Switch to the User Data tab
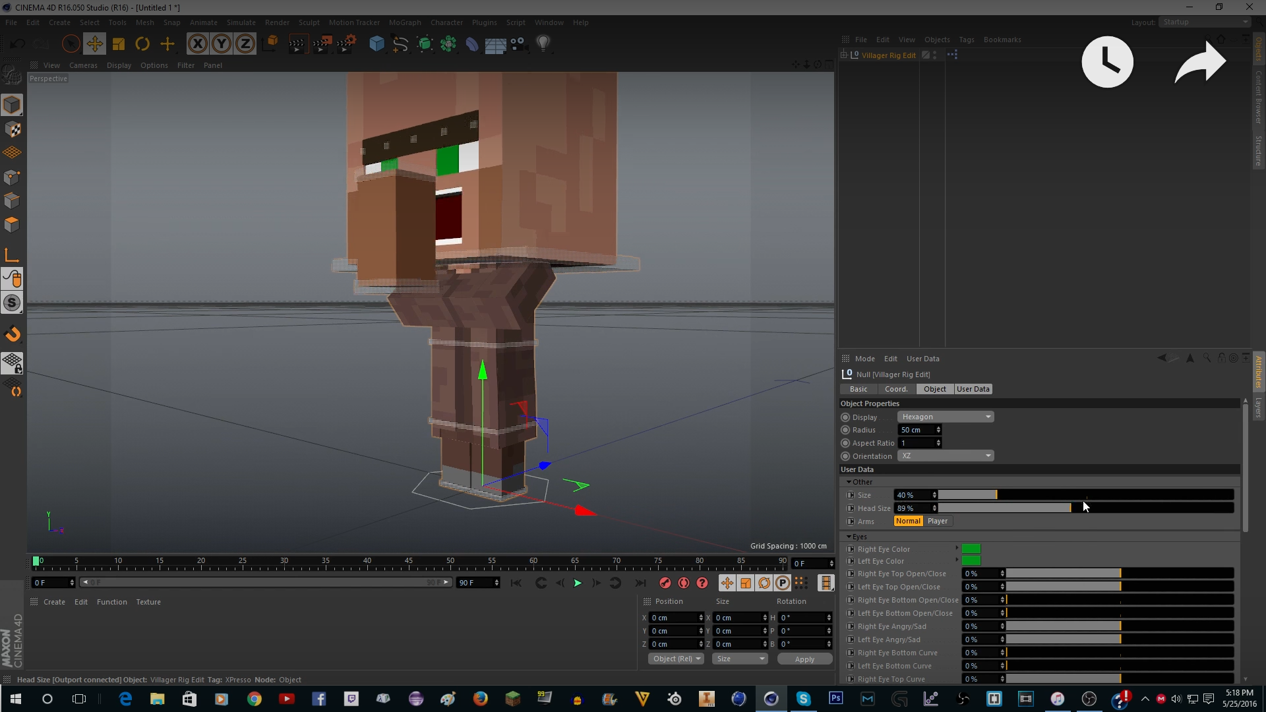 pos(973,389)
